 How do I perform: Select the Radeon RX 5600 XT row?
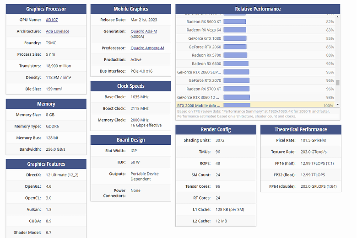point(255,21)
